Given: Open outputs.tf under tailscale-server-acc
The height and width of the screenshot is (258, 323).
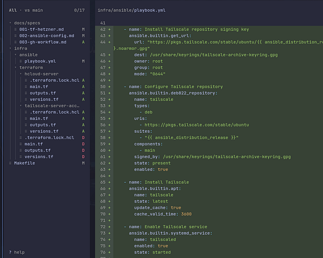Looking at the screenshot, I should pos(43,125).
